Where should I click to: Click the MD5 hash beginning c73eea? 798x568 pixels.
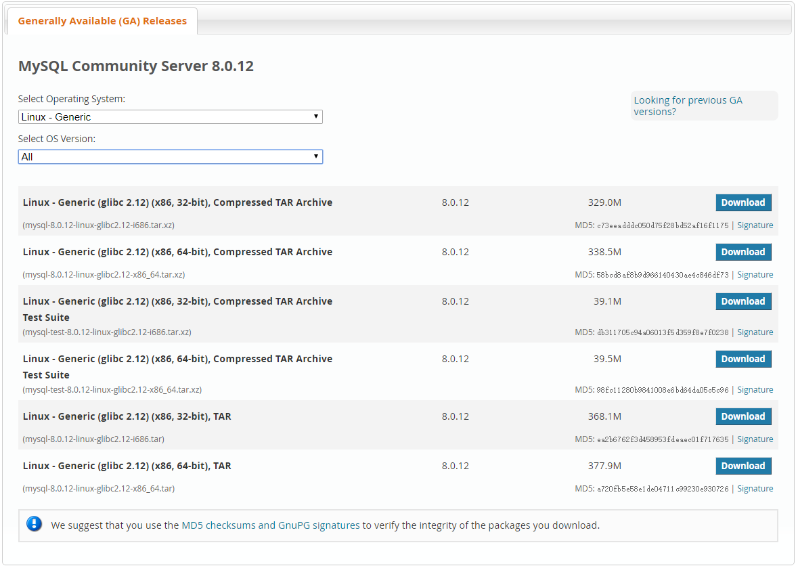[x=663, y=225]
